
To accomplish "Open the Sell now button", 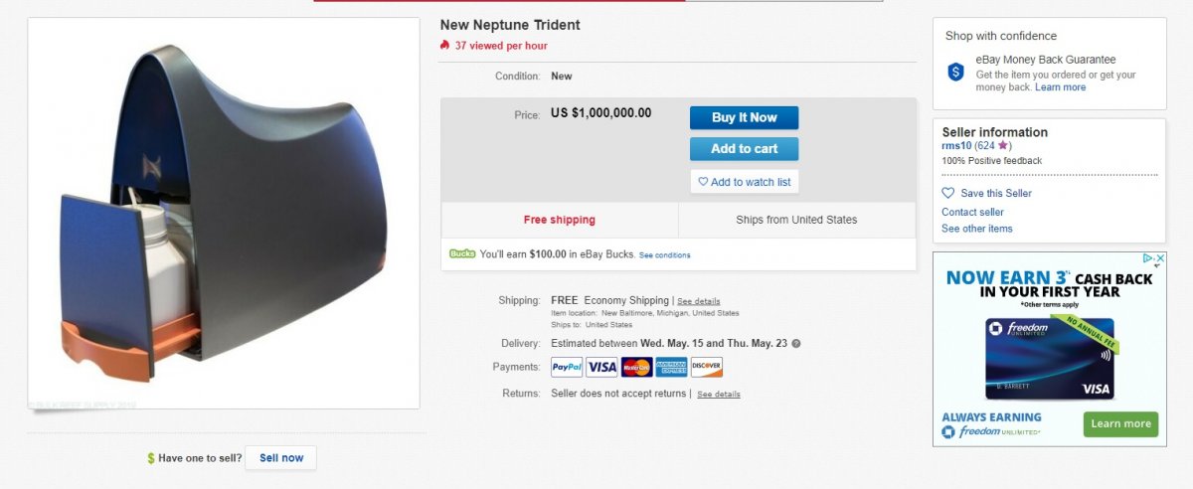I will tap(280, 458).
